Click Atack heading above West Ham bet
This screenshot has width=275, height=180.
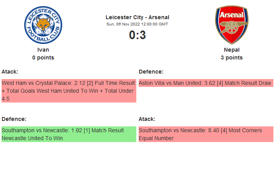click(10, 72)
